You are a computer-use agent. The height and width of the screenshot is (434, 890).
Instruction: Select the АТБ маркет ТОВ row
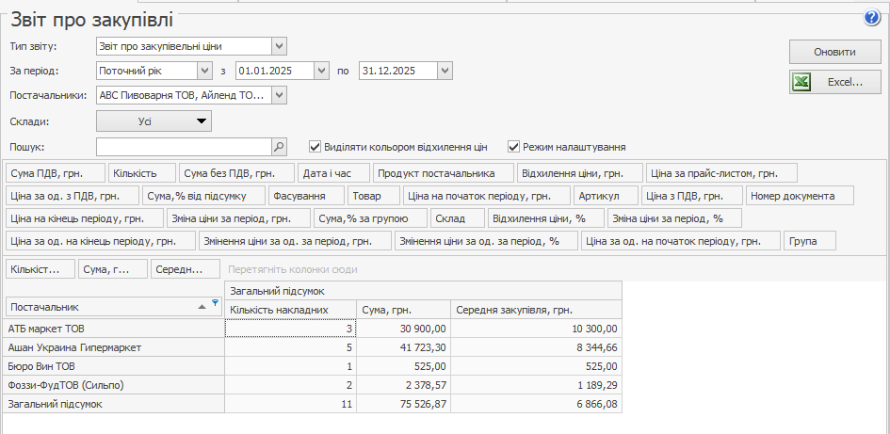click(x=113, y=329)
